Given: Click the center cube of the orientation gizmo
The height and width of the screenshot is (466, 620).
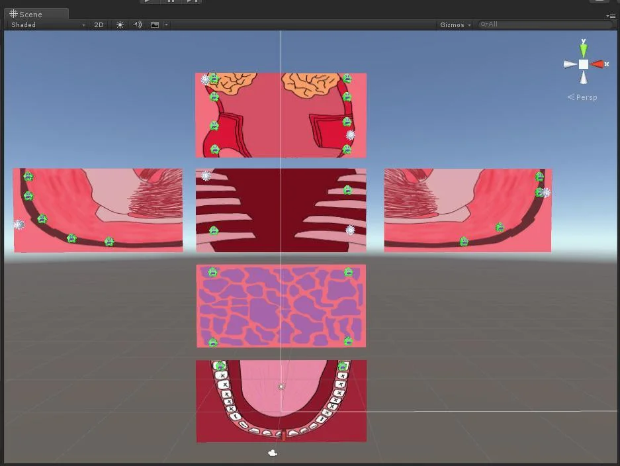Looking at the screenshot, I should (x=584, y=64).
